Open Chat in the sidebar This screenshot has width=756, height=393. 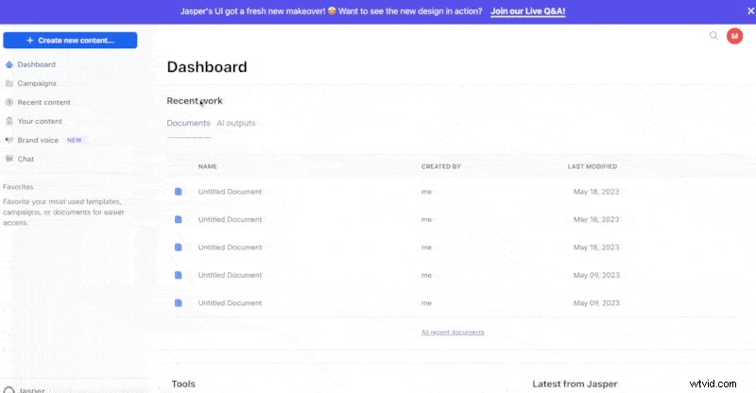[26, 159]
